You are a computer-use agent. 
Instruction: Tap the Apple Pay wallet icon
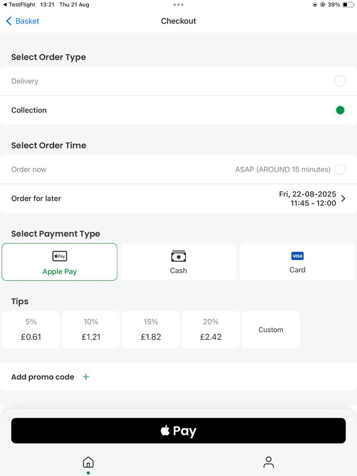coord(60,256)
